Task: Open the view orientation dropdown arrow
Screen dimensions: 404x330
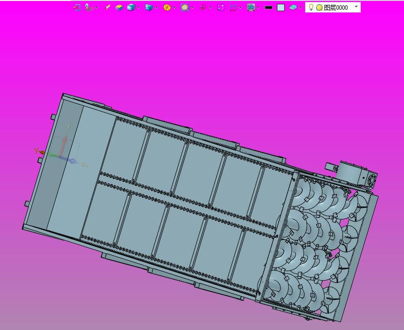Action: (x=156, y=8)
